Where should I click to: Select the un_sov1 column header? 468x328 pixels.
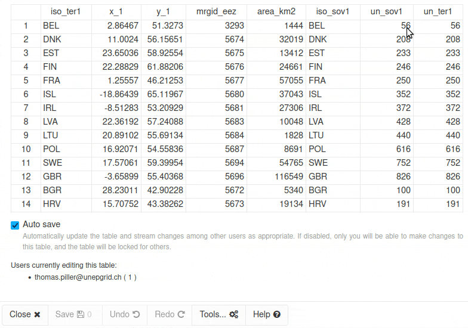pyautogui.click(x=386, y=11)
